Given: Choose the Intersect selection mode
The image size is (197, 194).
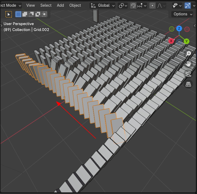Looking at the screenshot, I should tap(44, 14).
